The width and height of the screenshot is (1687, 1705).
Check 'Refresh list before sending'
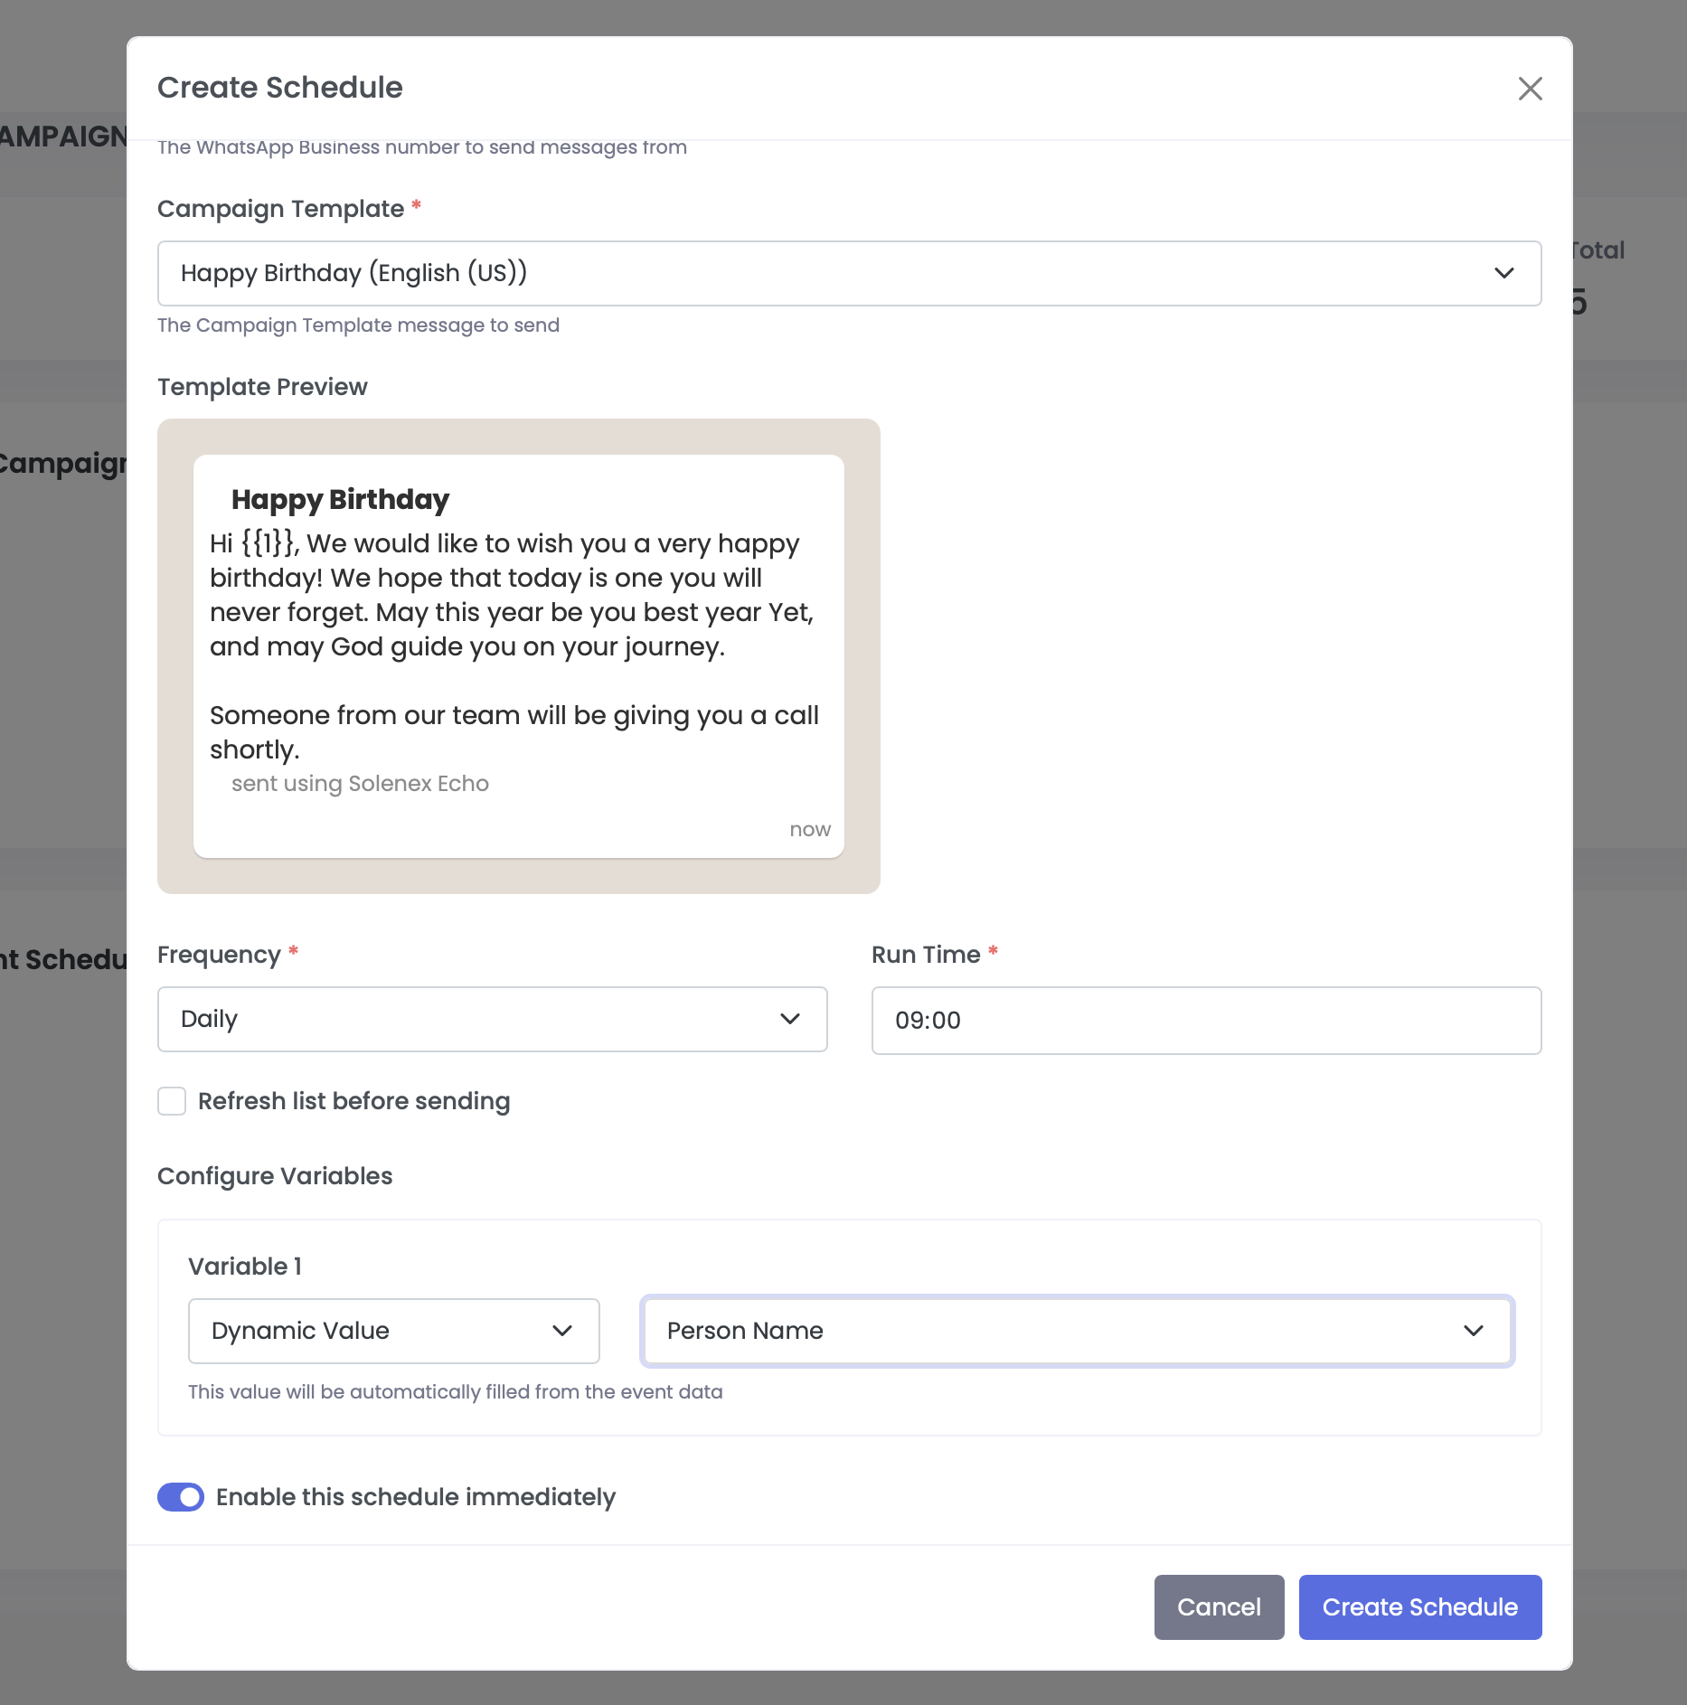click(x=172, y=1101)
